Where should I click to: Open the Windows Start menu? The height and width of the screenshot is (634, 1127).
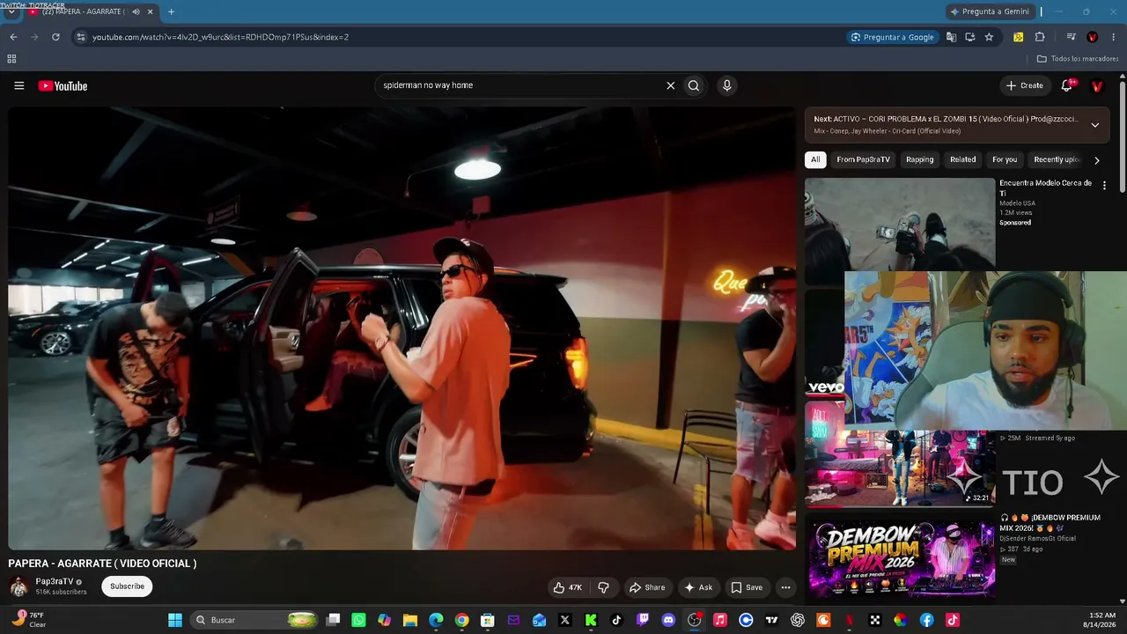(x=175, y=620)
